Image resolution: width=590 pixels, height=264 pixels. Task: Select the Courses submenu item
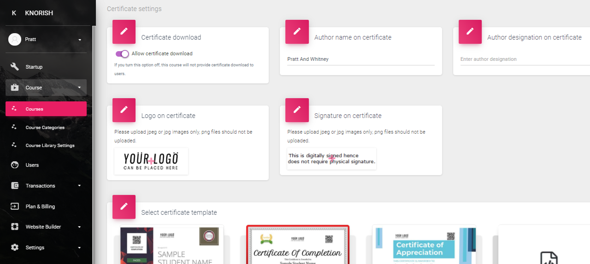tap(46, 109)
